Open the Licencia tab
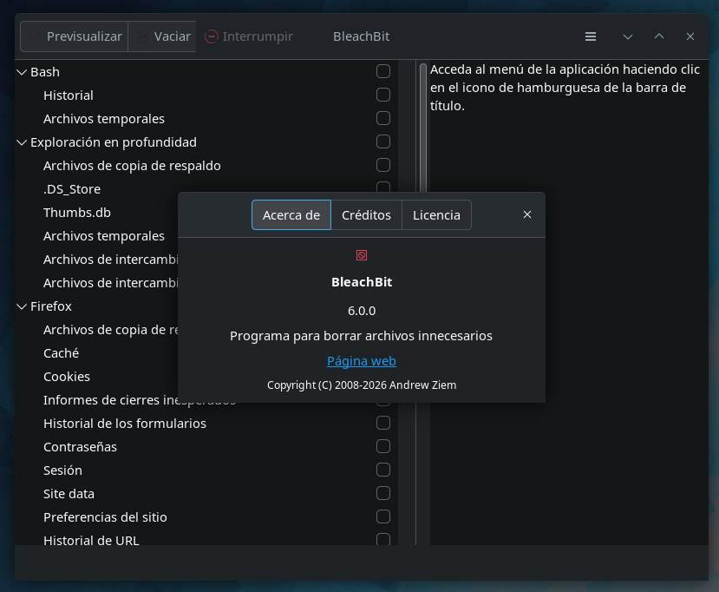This screenshot has height=592, width=719. click(436, 214)
